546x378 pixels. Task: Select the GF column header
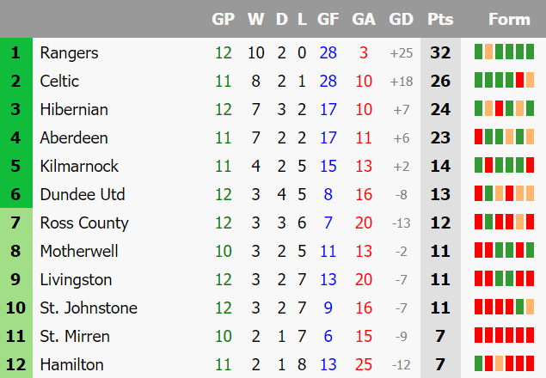click(328, 19)
